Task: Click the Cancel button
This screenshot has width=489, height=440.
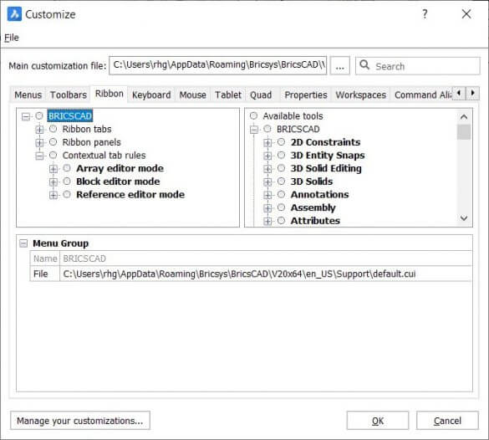Action: (x=447, y=421)
